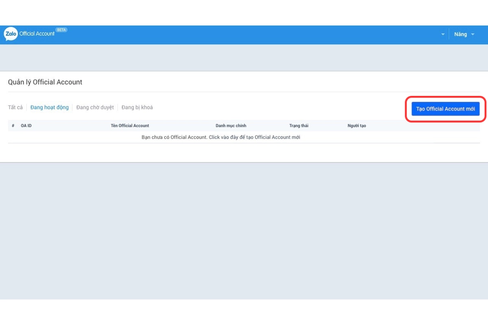
Task: Click the Tên Official Account column header
Action: click(x=130, y=126)
